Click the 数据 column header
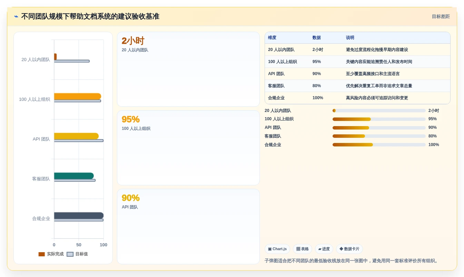This screenshot has height=277, width=464. (x=317, y=38)
